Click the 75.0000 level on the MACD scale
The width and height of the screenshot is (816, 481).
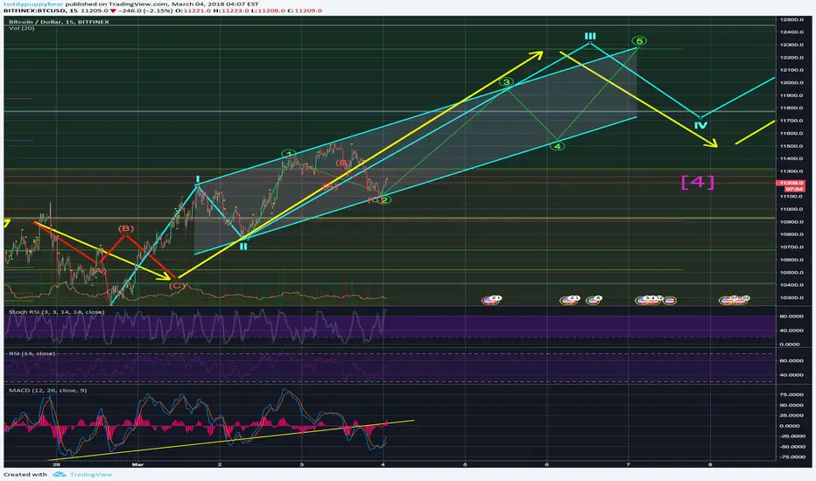coord(790,394)
